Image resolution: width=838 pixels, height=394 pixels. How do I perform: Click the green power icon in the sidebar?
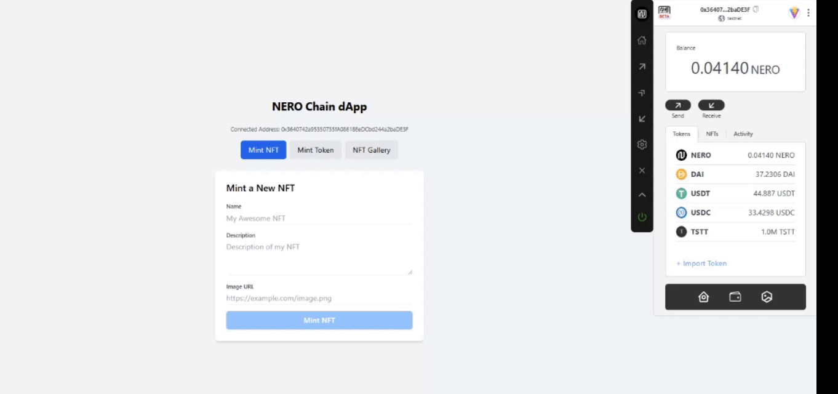click(642, 217)
